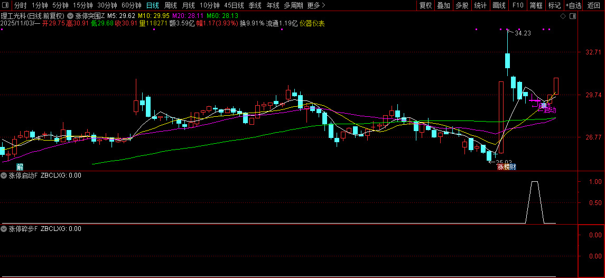Viewport: 605px width, 278px height.
Task: Click the 34.23 high price label
Action: pyautogui.click(x=523, y=33)
